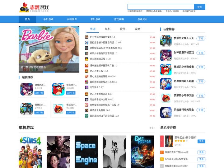The width and height of the screenshot is (224, 168).
Task: Open 手机游戏 in the navigation bar
Action: [48, 19]
